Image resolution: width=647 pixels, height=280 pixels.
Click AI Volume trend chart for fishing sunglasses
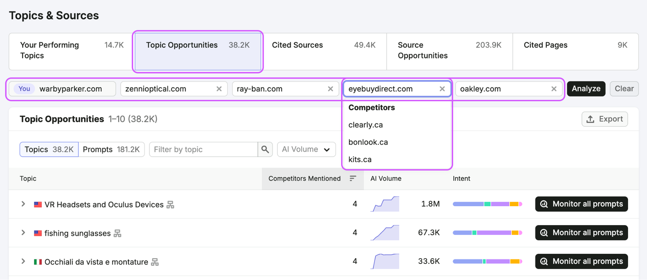[385, 232]
